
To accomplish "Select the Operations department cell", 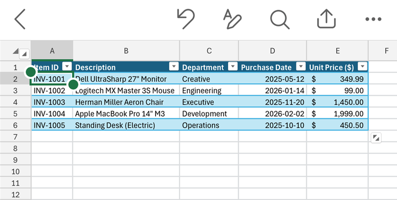I will [209, 125].
